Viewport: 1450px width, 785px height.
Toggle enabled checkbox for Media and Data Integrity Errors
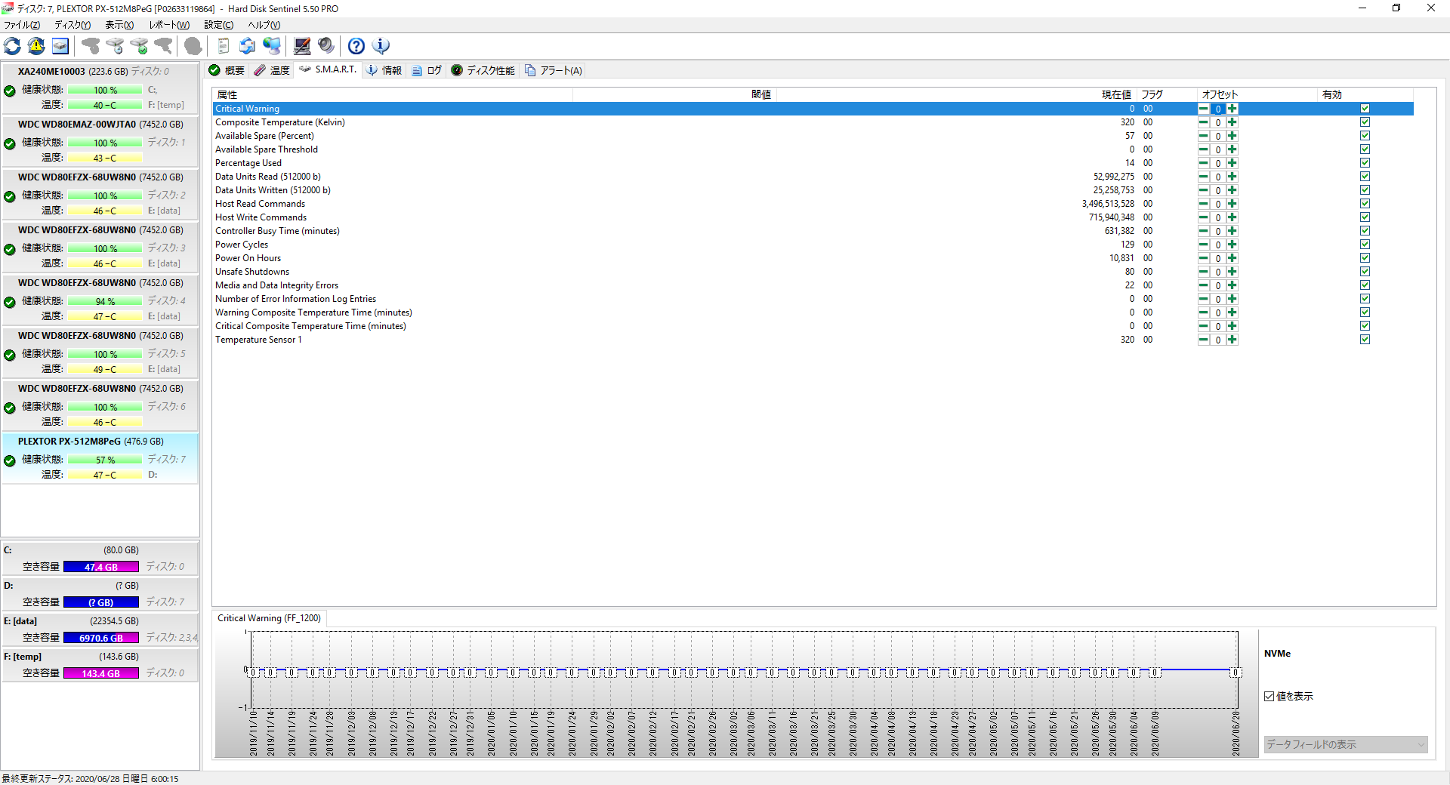(1365, 285)
